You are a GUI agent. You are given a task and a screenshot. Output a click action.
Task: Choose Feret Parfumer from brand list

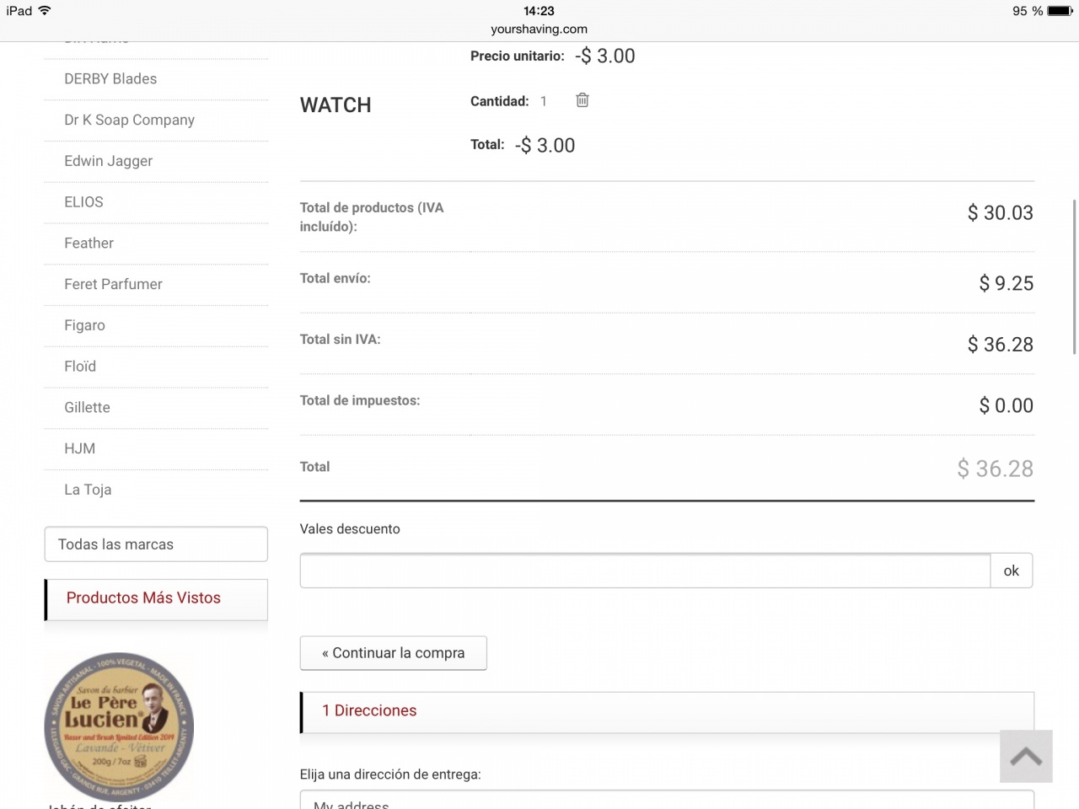113,285
